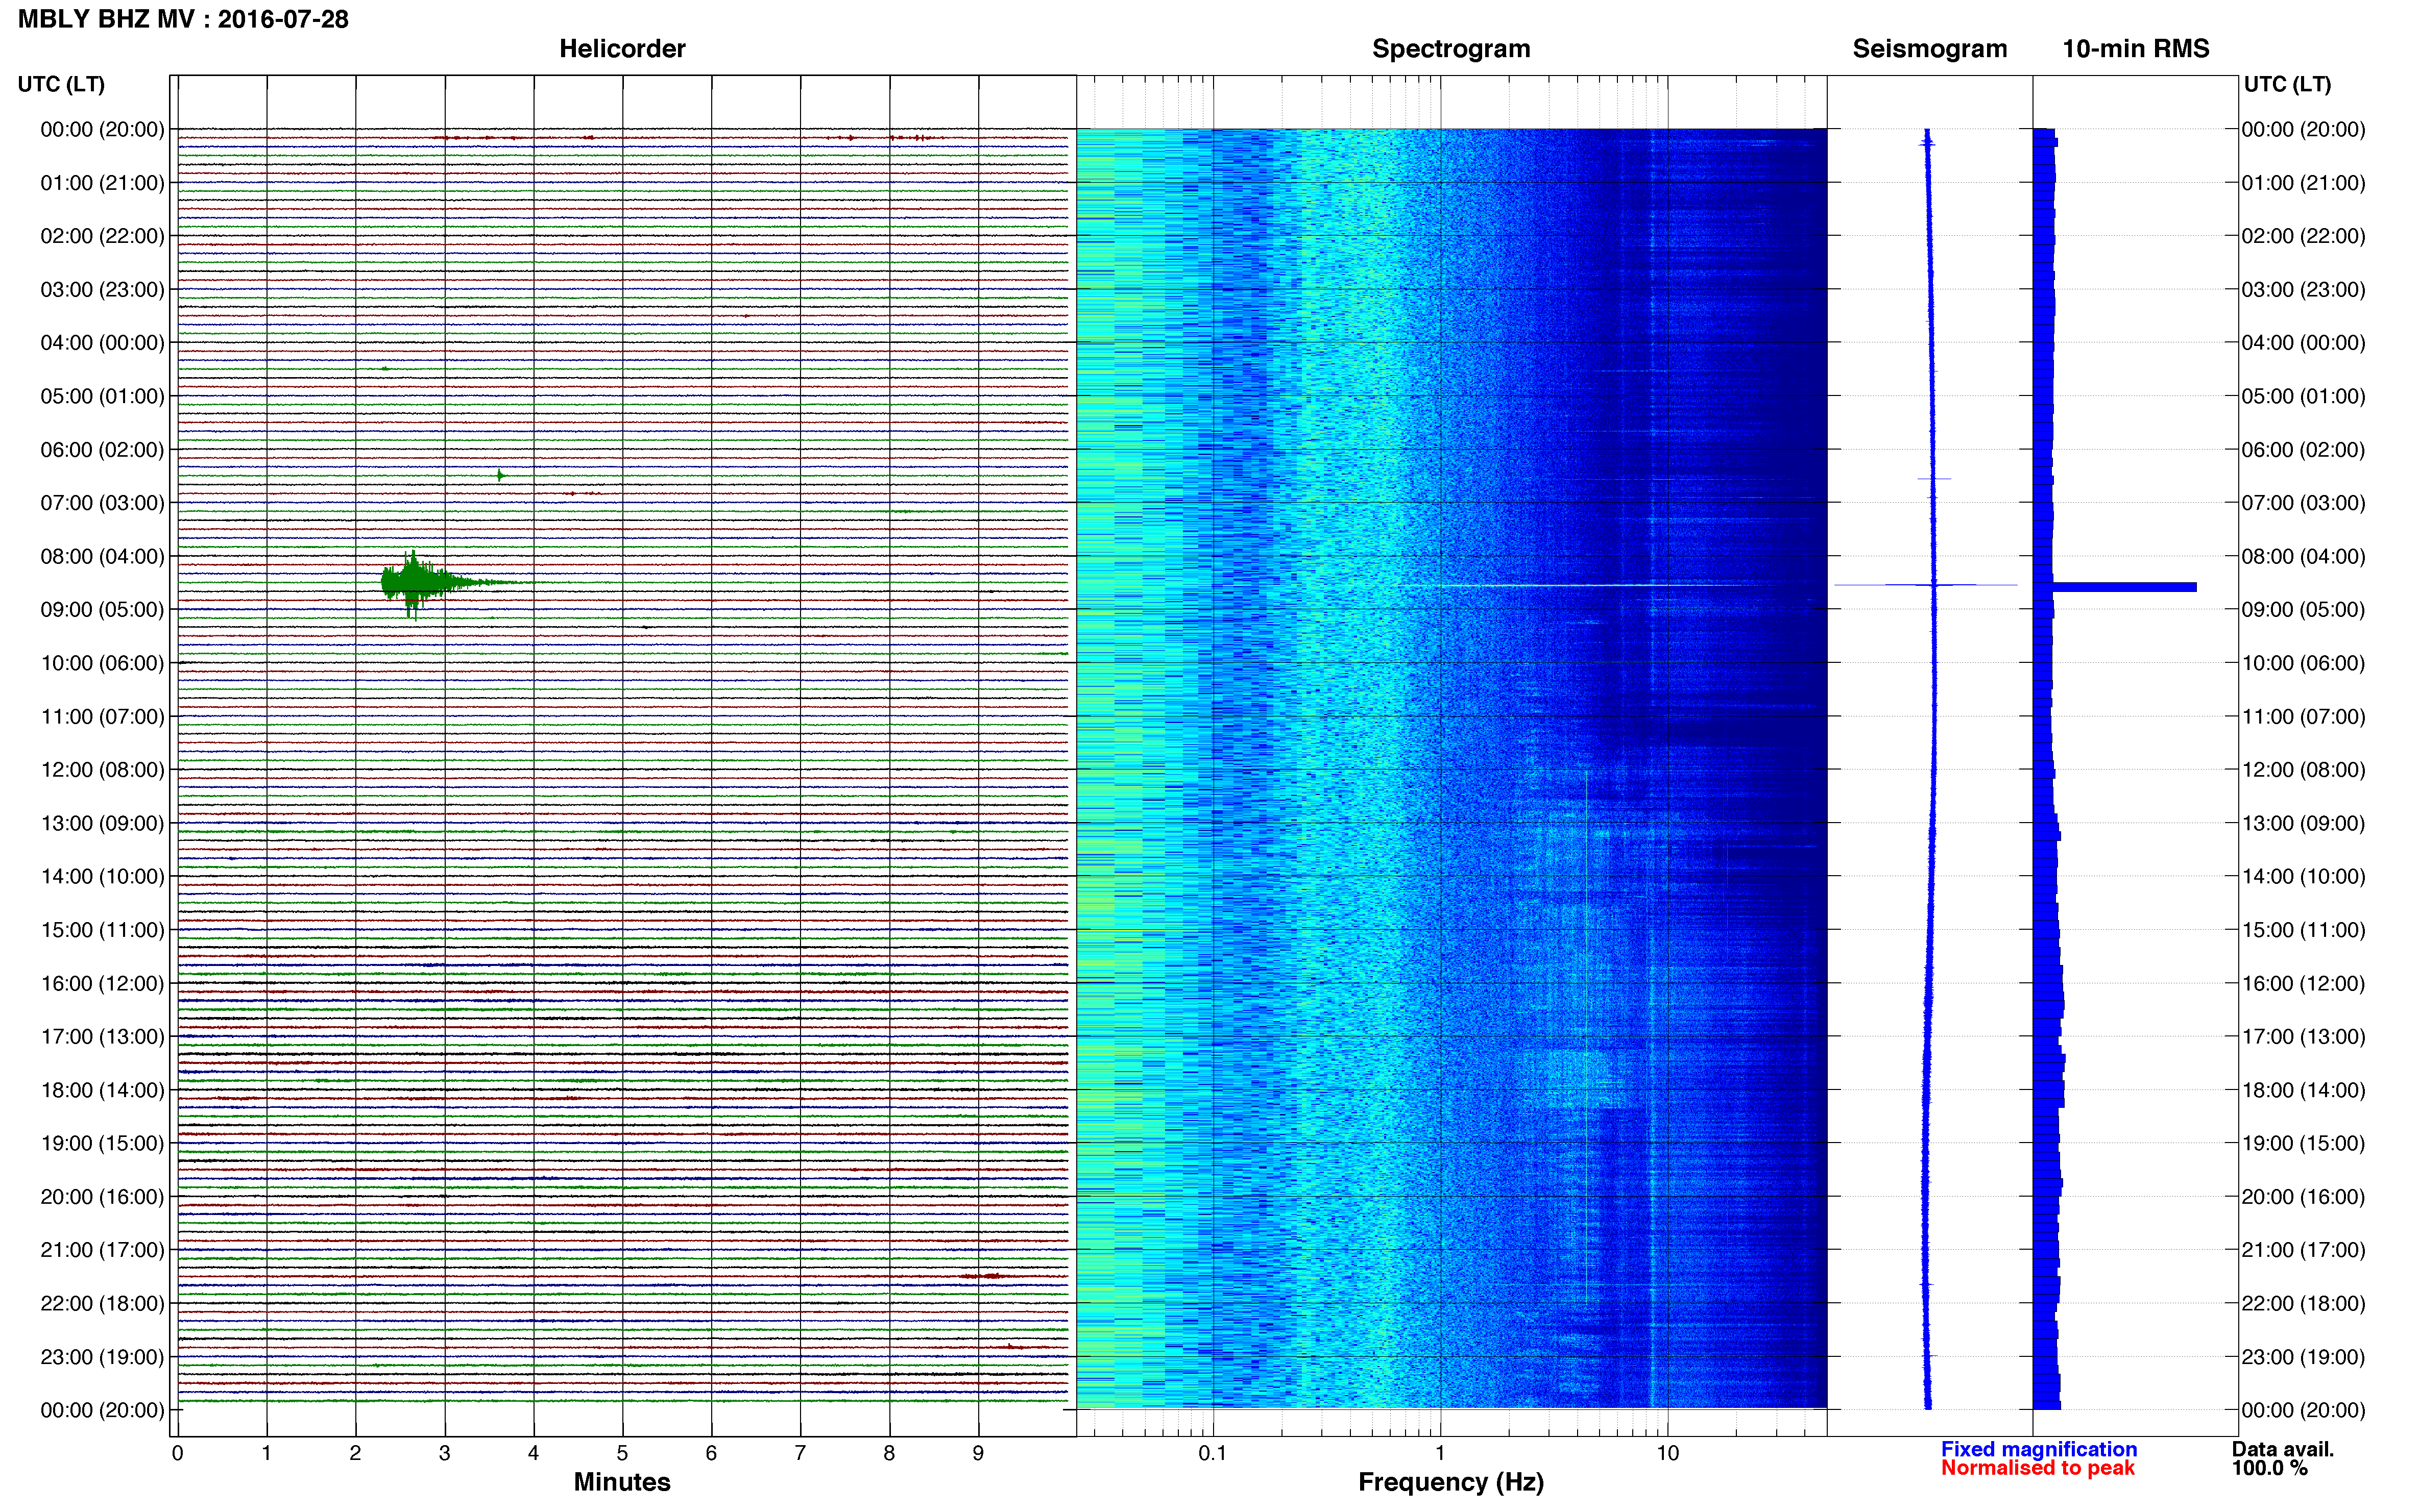Click the small green spike near 06:30
This screenshot has width=2420, height=1512.
(500, 475)
